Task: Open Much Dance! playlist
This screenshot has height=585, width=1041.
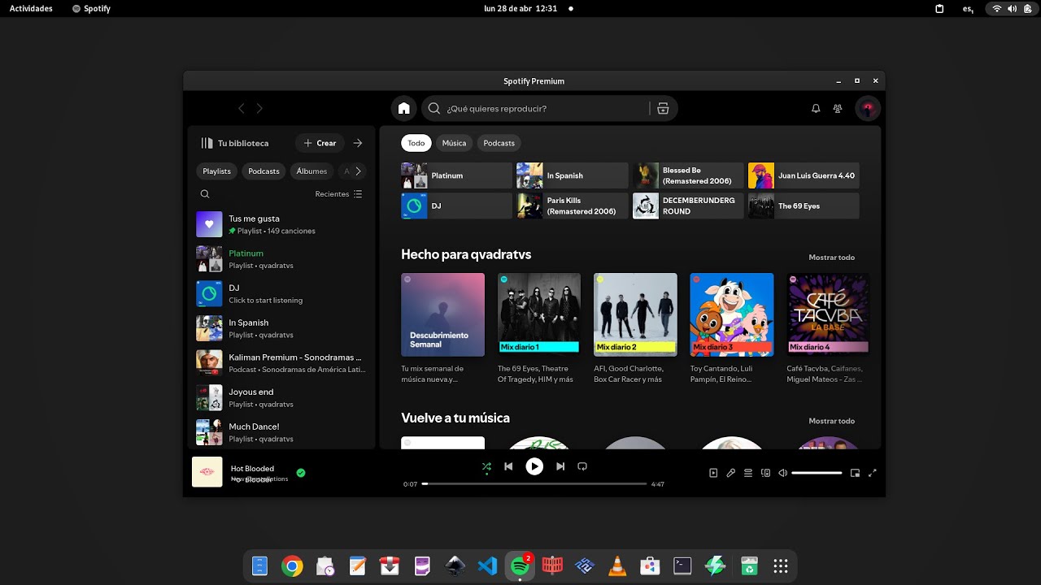Action: pos(281,432)
